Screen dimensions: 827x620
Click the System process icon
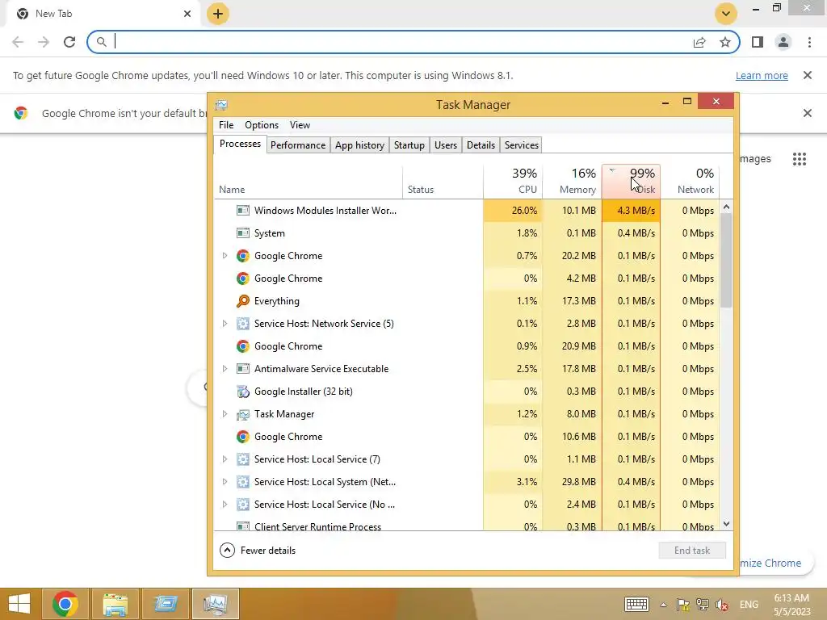click(242, 233)
